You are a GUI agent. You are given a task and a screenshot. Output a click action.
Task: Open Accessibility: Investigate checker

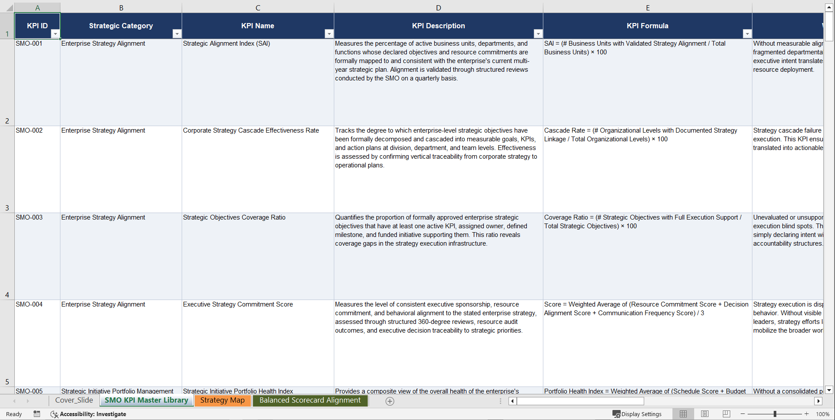click(x=88, y=414)
